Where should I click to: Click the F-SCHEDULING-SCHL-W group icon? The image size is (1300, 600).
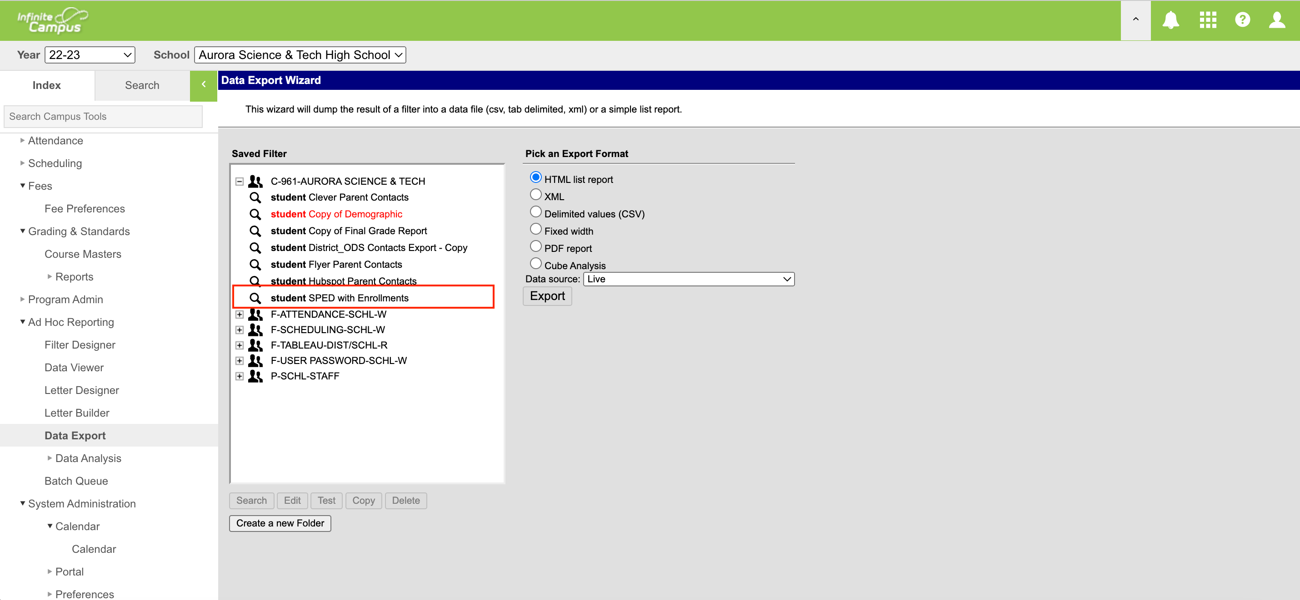pyautogui.click(x=255, y=330)
